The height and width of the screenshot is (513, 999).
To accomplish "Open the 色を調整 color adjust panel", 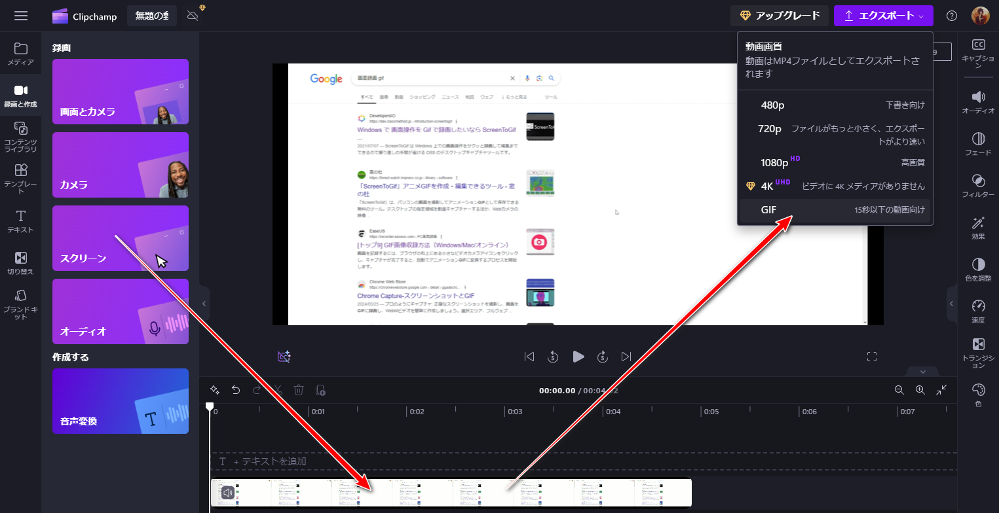I will point(978,270).
